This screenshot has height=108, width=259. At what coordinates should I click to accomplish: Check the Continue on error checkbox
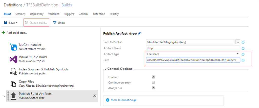click(x=153, y=83)
